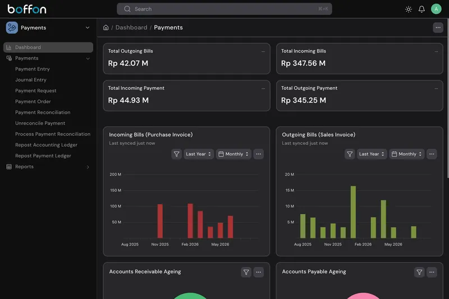Open the Monthly dropdown for Incoming Bills
This screenshot has height=299, width=449.
click(x=233, y=154)
